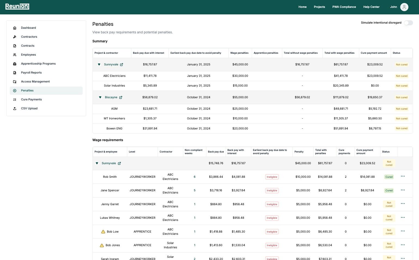
Task: Click Solar Industries cure payment amount $0.00
Action: pos(375,86)
